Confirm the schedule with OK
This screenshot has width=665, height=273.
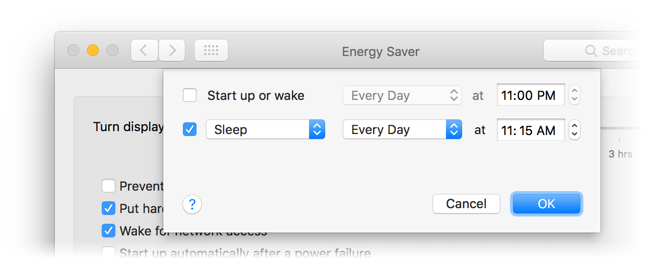point(547,204)
